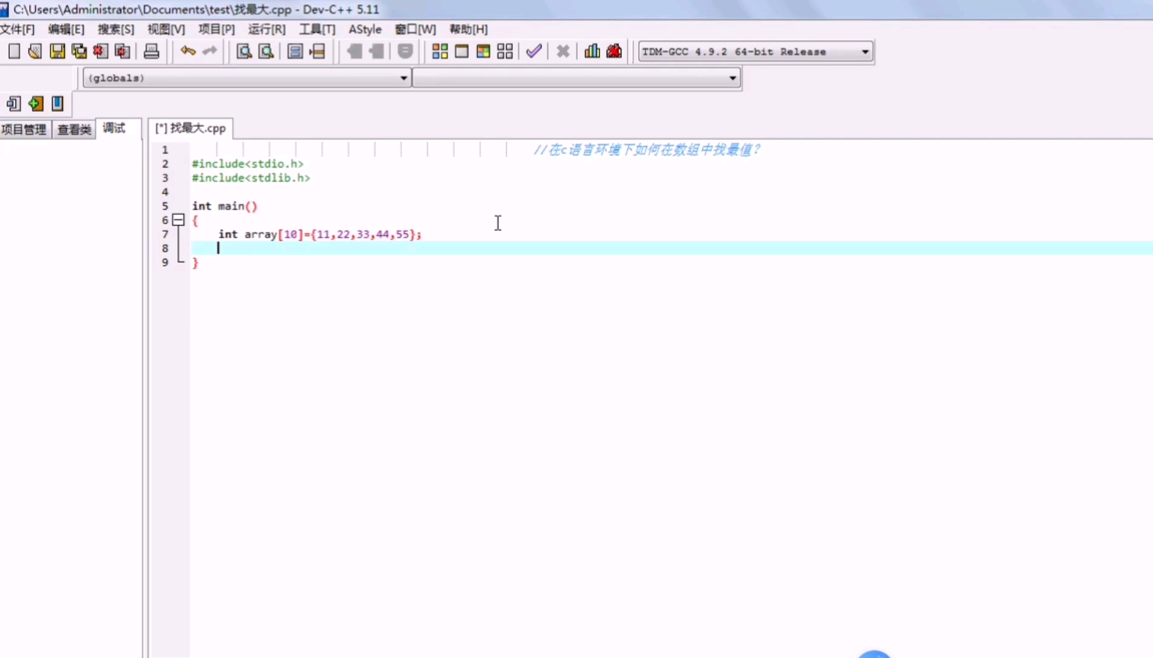
Task: Click line number 4 in the gutter
Action: [x=165, y=192]
